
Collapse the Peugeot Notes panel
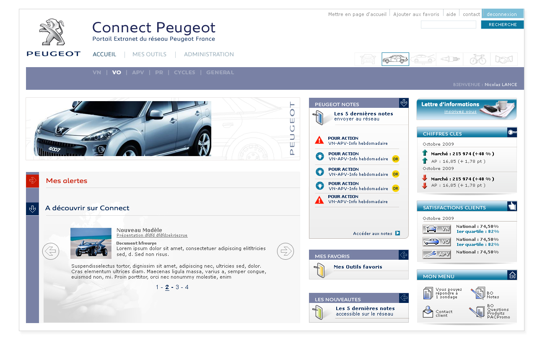[x=404, y=103]
